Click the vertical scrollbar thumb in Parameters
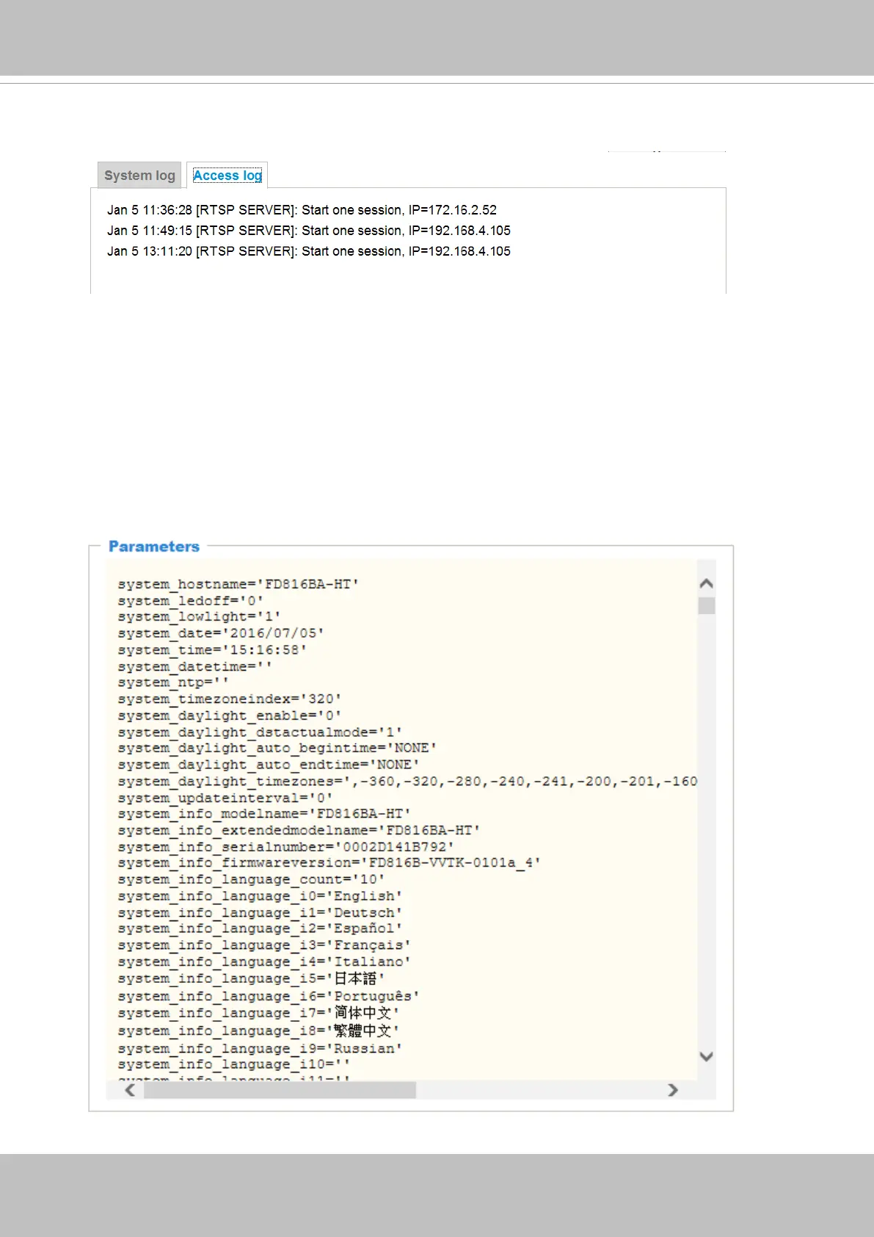 point(707,605)
